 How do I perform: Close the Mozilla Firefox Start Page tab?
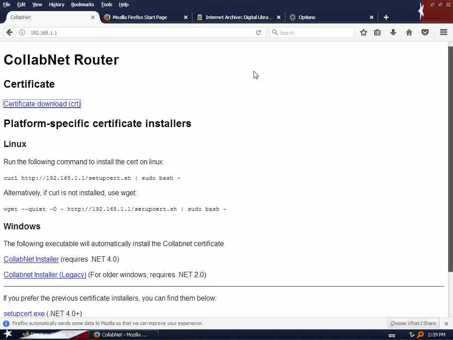click(186, 17)
